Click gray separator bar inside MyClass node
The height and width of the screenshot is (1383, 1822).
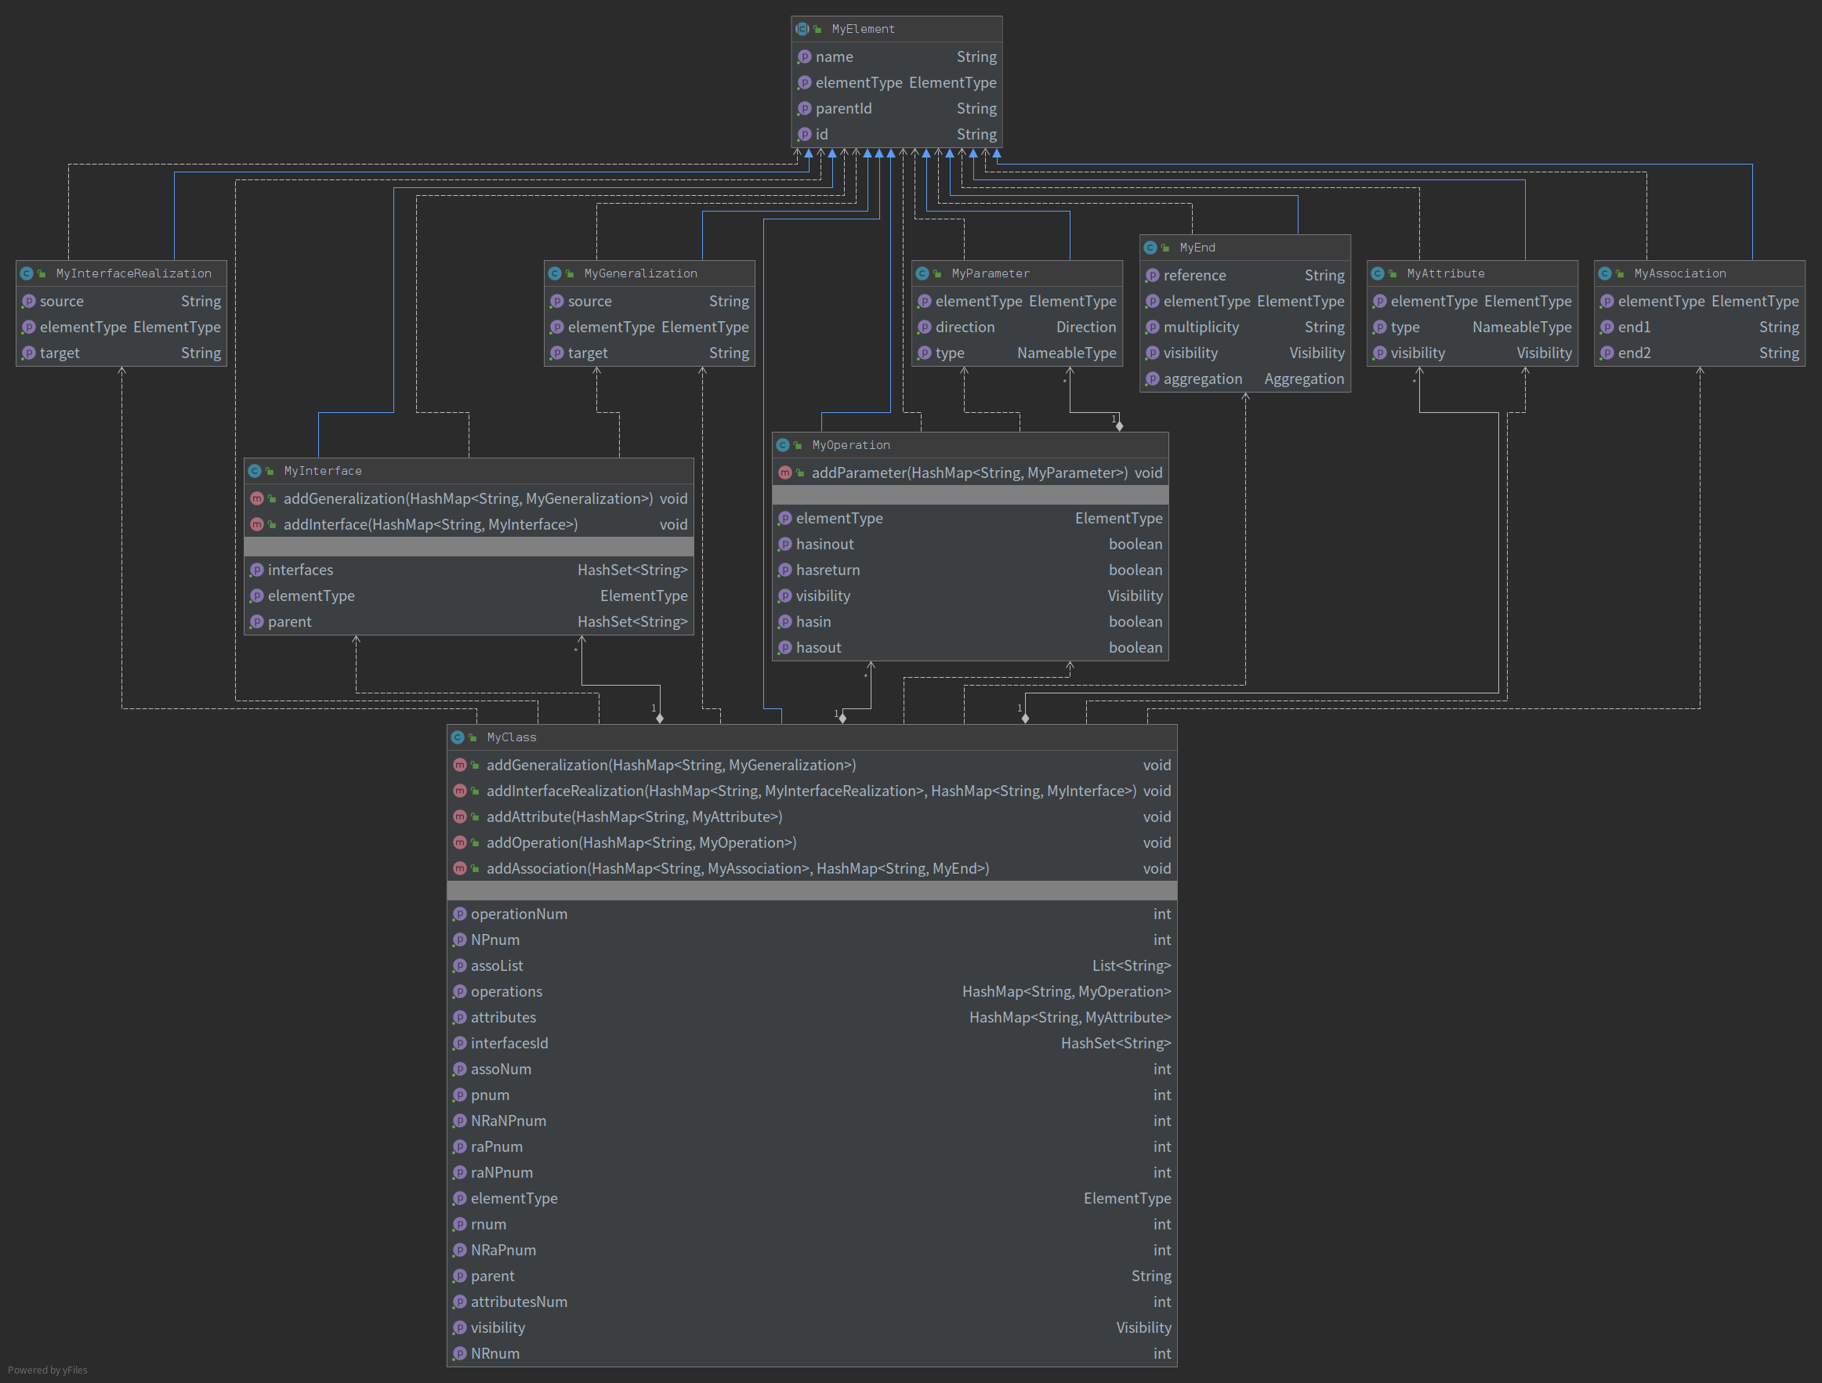[811, 890]
